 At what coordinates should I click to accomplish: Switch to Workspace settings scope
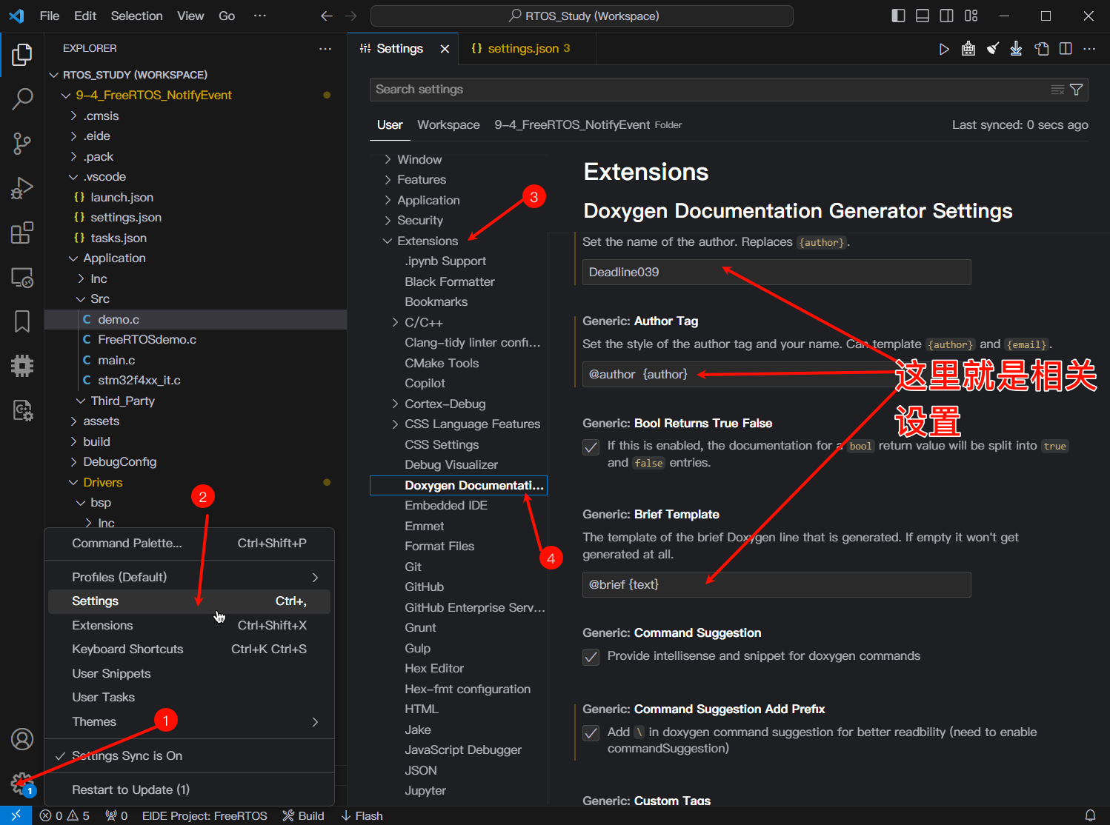[448, 125]
